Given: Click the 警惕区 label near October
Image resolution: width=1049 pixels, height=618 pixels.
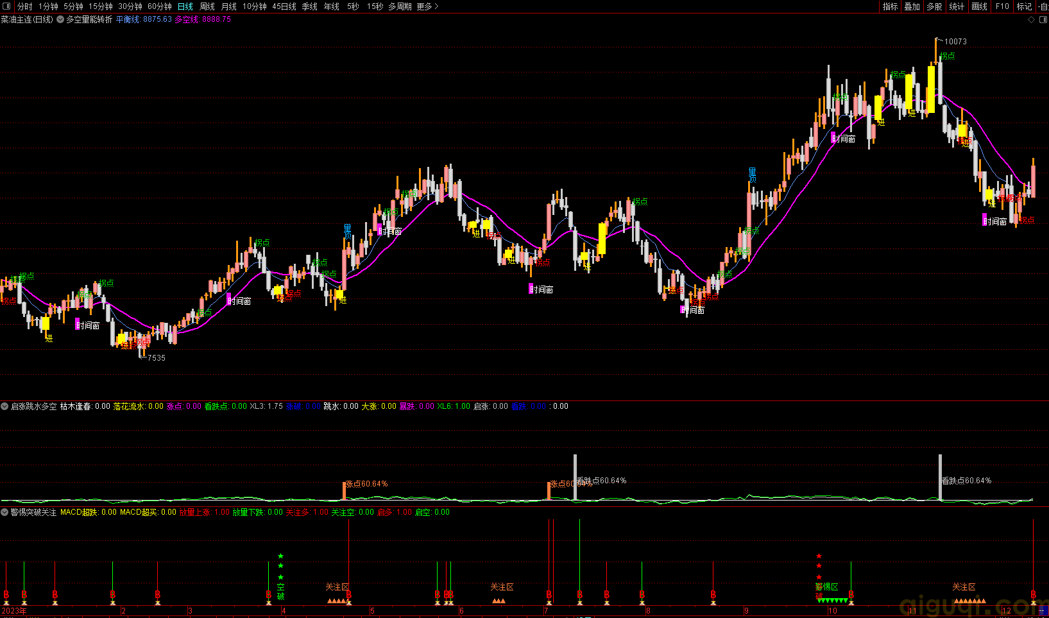Looking at the screenshot, I should (x=827, y=587).
